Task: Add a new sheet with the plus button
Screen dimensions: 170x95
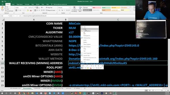Action: tap(85, 88)
